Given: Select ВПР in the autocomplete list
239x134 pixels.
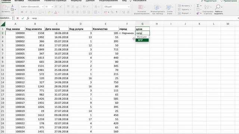Looking at the screenshot, I should point(142,40).
